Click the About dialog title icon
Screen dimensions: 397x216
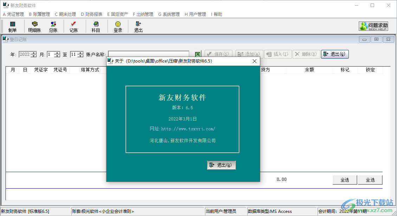pos(110,61)
